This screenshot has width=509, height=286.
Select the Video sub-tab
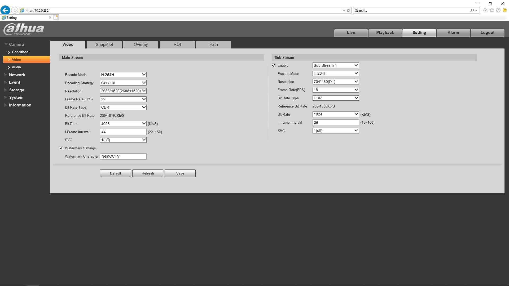tap(68, 44)
